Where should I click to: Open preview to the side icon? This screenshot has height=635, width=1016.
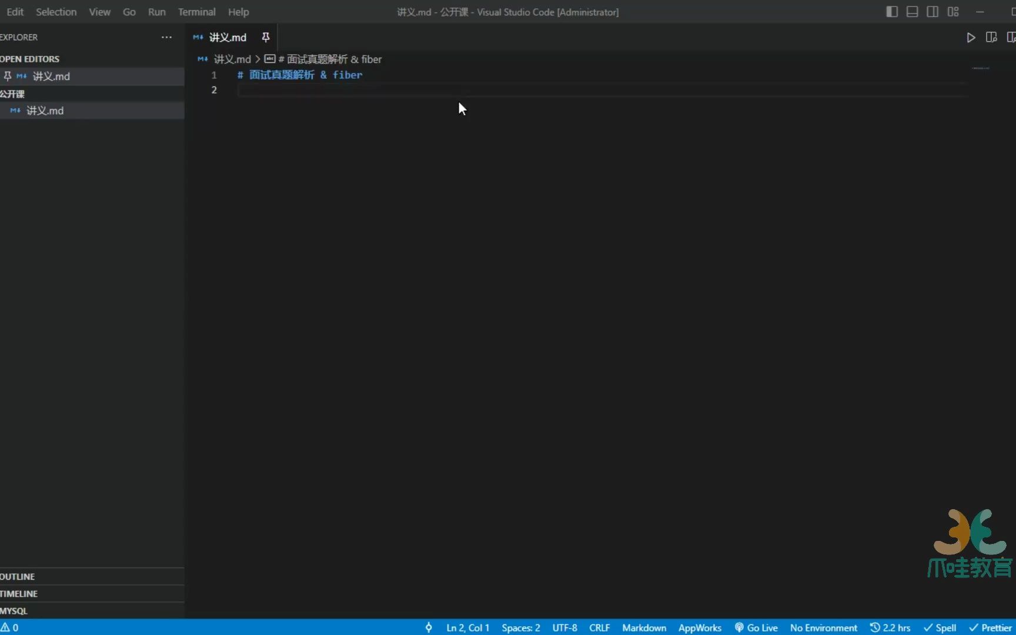click(x=991, y=38)
